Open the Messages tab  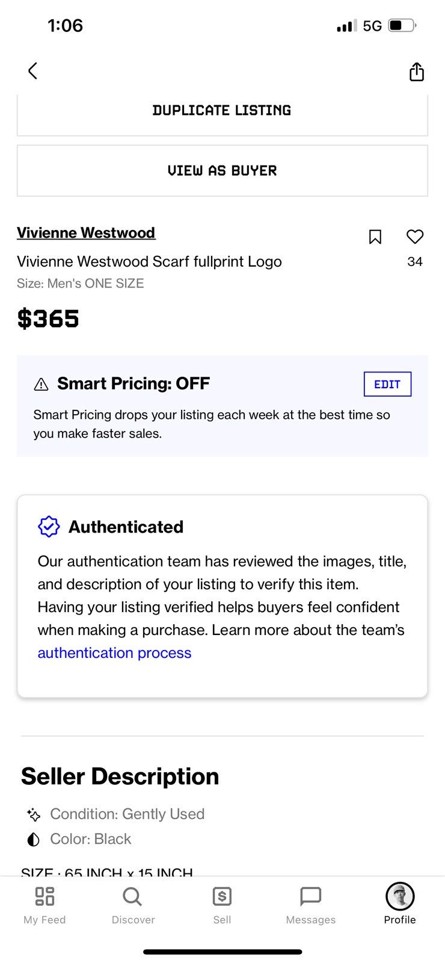[x=311, y=905]
